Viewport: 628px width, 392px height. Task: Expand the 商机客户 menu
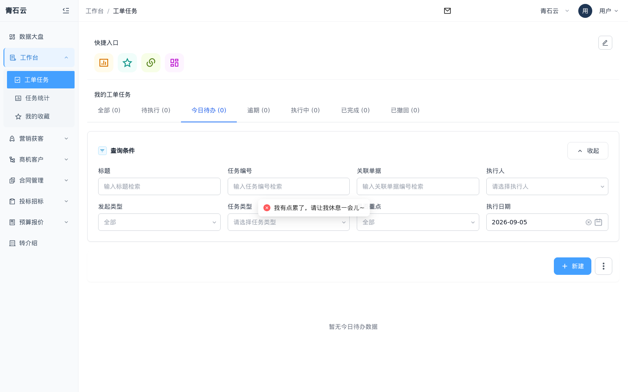(x=39, y=159)
